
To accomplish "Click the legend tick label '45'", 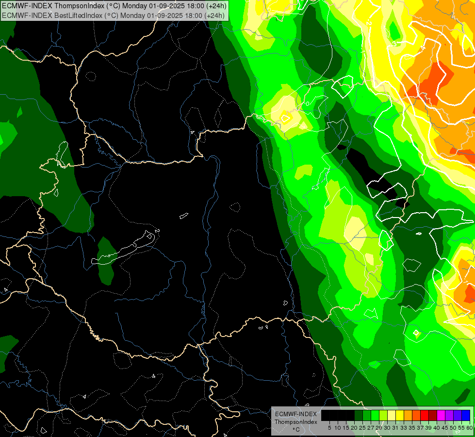I will point(445,428).
